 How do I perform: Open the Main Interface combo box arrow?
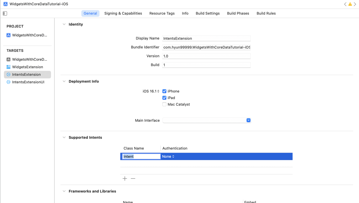[x=248, y=120]
